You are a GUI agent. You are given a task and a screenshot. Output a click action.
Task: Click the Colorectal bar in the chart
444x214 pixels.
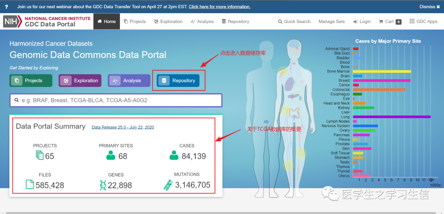point(379,90)
